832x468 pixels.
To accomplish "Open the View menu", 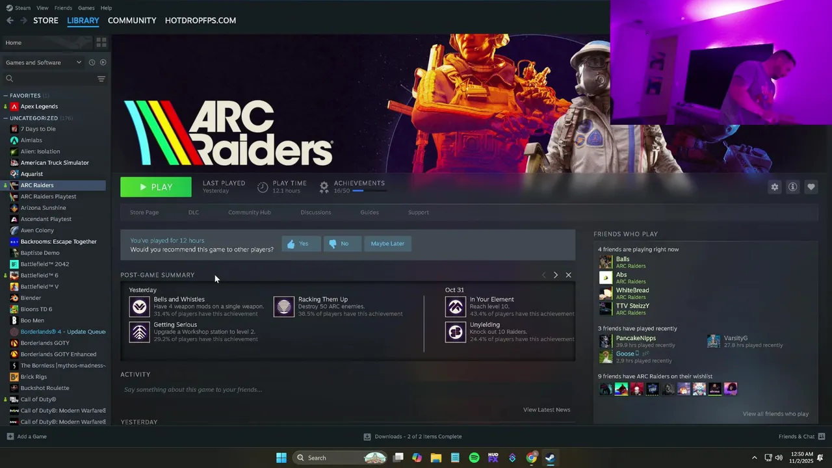I will tap(42, 8).
